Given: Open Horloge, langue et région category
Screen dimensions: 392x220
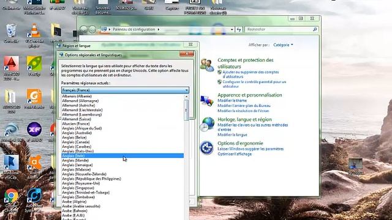Looking at the screenshot, I should [244, 119].
